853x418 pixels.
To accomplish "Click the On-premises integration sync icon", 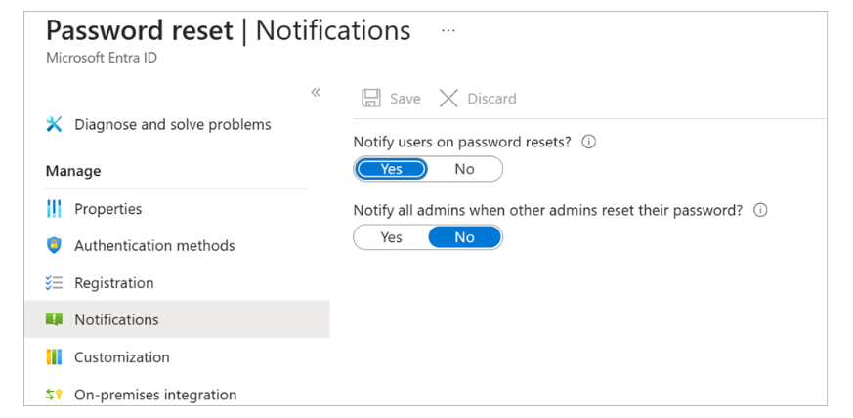I will click(x=54, y=395).
